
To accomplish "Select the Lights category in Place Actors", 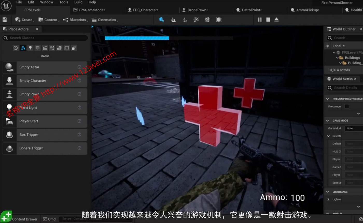I will click(x=30, y=48).
